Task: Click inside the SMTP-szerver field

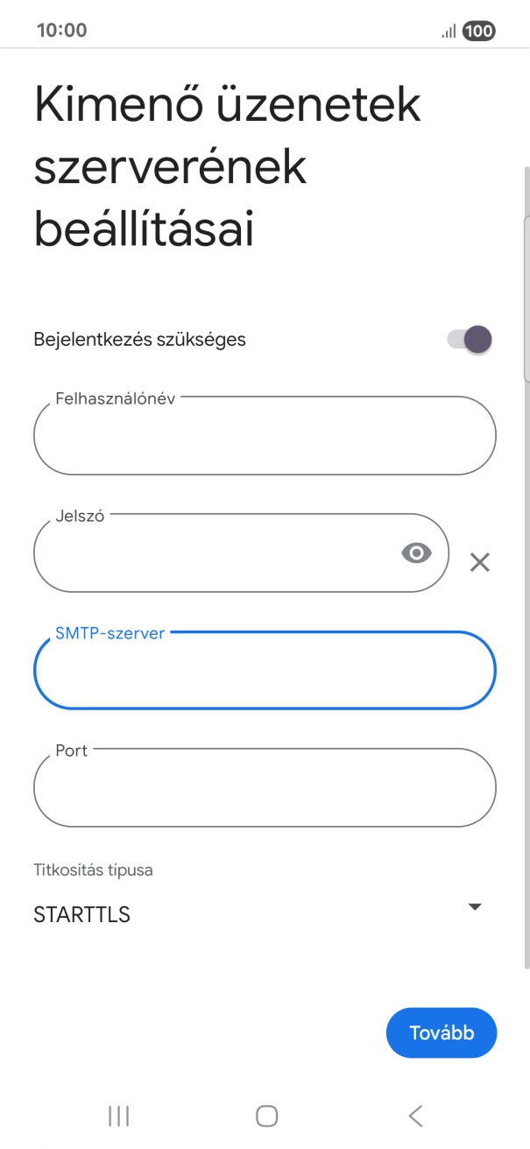Action: point(265,671)
